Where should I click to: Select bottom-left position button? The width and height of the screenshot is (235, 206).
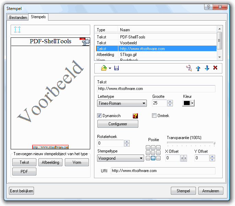(x=148, y=158)
